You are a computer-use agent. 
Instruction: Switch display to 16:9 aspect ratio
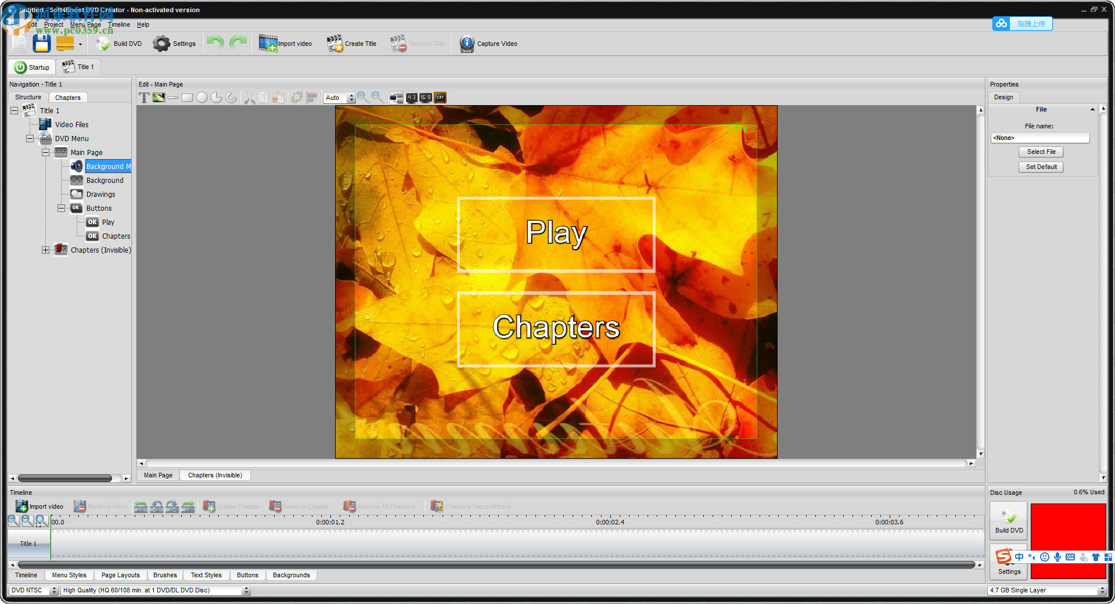(425, 98)
